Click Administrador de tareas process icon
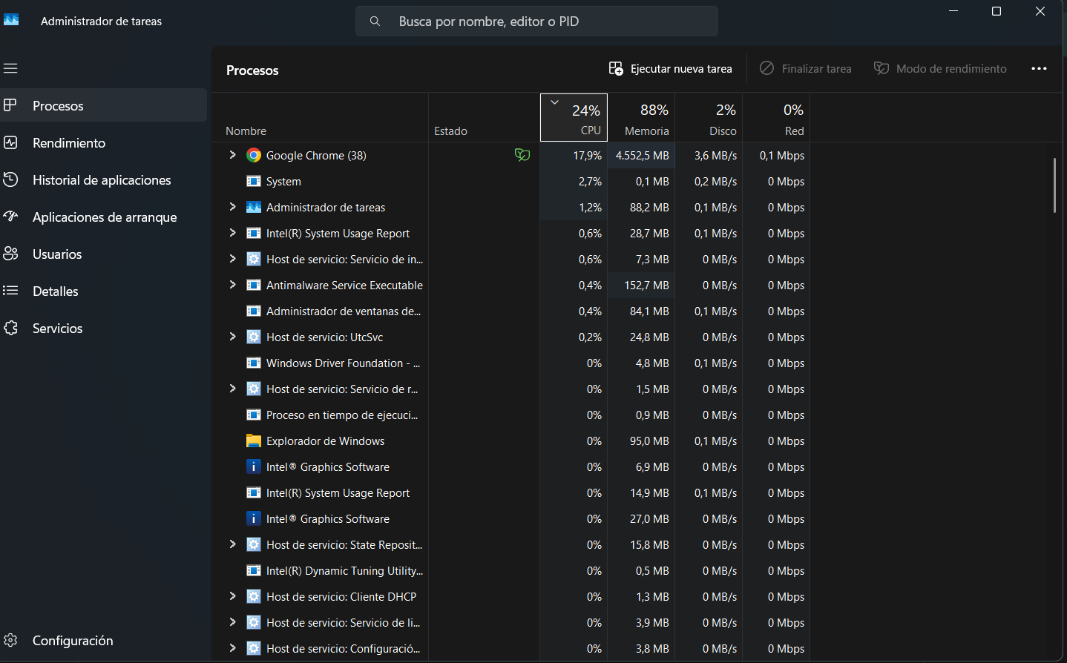The image size is (1067, 663). tap(254, 207)
